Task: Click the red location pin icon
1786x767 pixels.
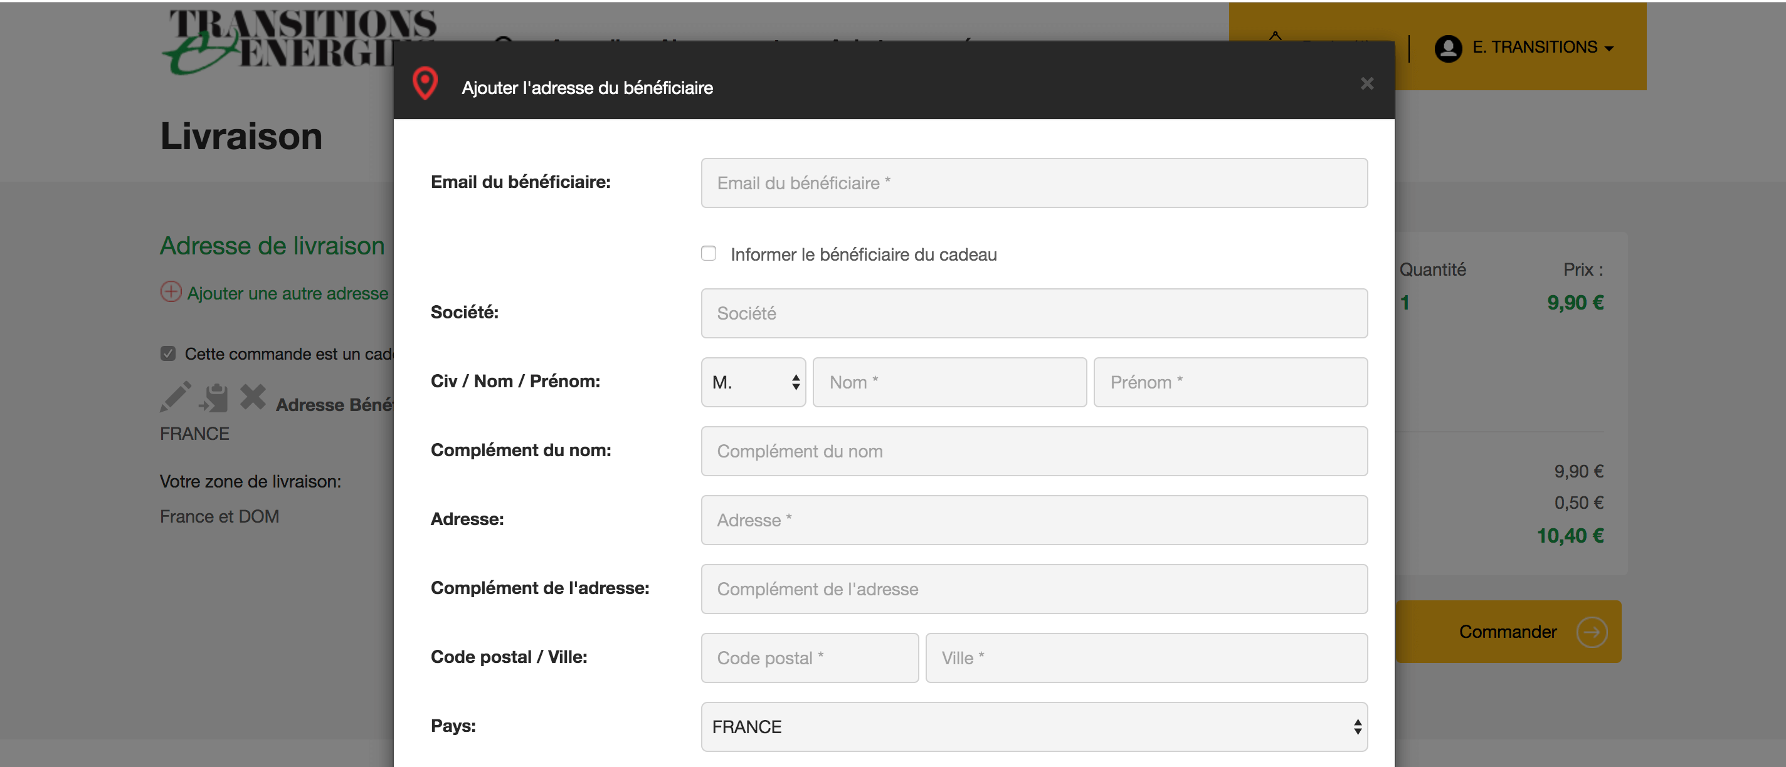Action: click(x=425, y=84)
